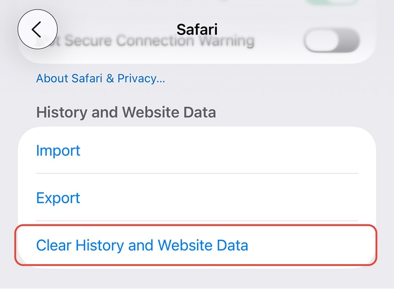Tap the red-circled clear history option
Viewport: 394px width, 289px height.
click(x=141, y=245)
